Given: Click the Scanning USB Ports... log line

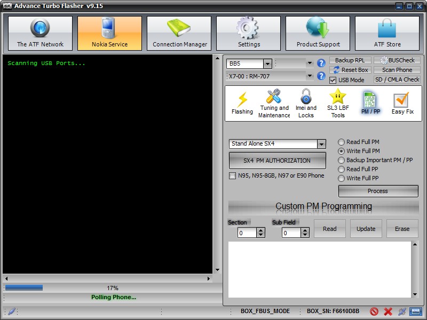Looking at the screenshot, I should [46, 63].
